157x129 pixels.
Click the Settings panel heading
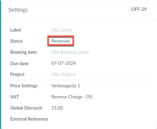point(18,10)
